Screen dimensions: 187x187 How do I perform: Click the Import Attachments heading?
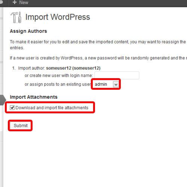34,97
